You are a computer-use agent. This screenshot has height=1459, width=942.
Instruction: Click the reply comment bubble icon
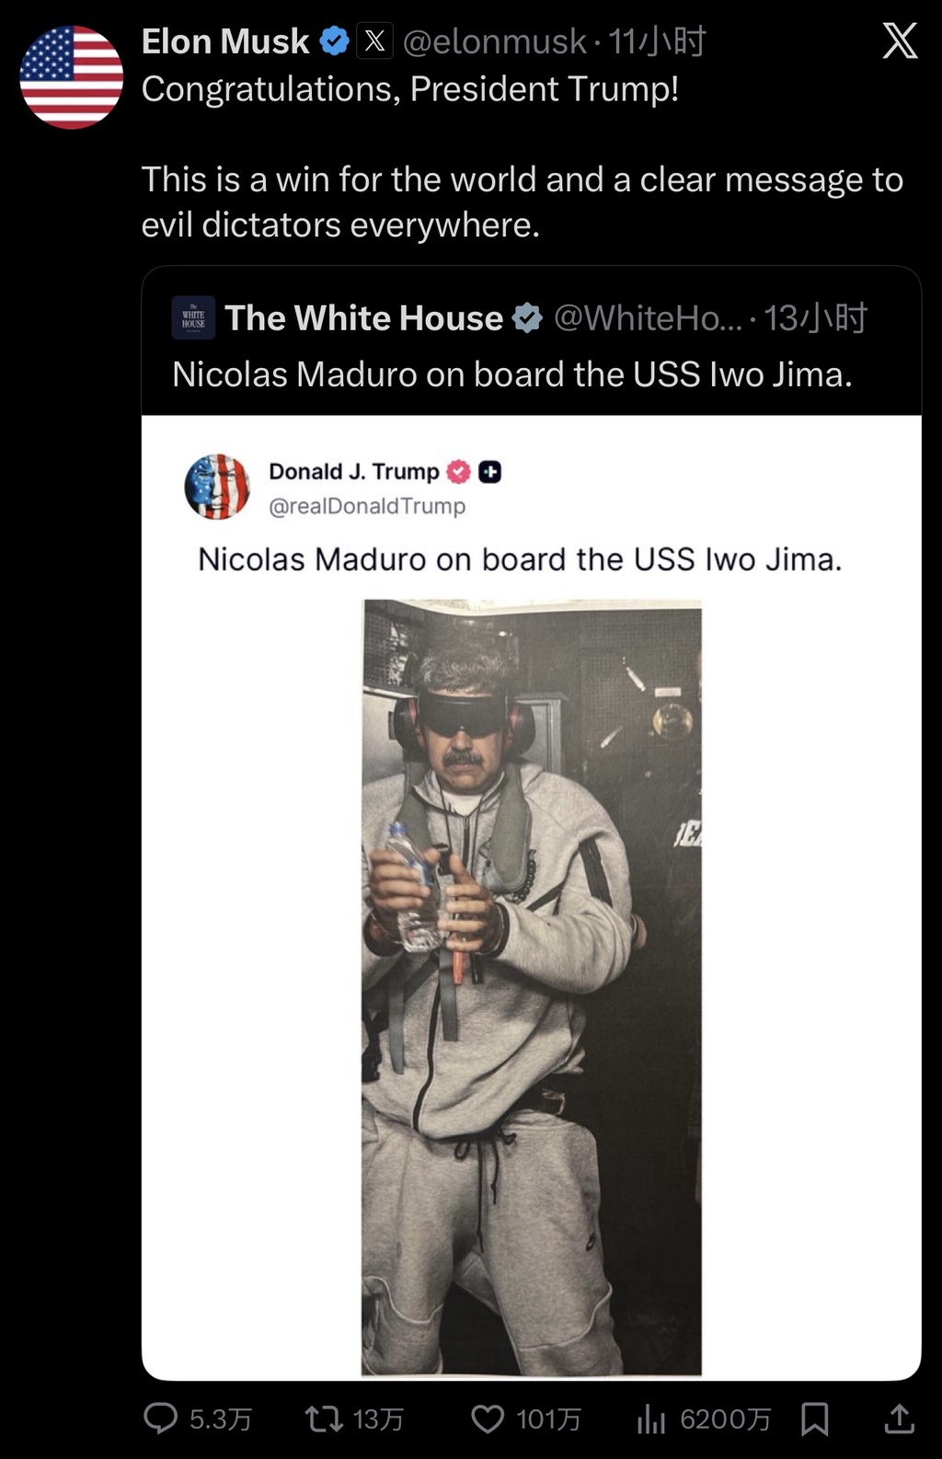tap(161, 1418)
